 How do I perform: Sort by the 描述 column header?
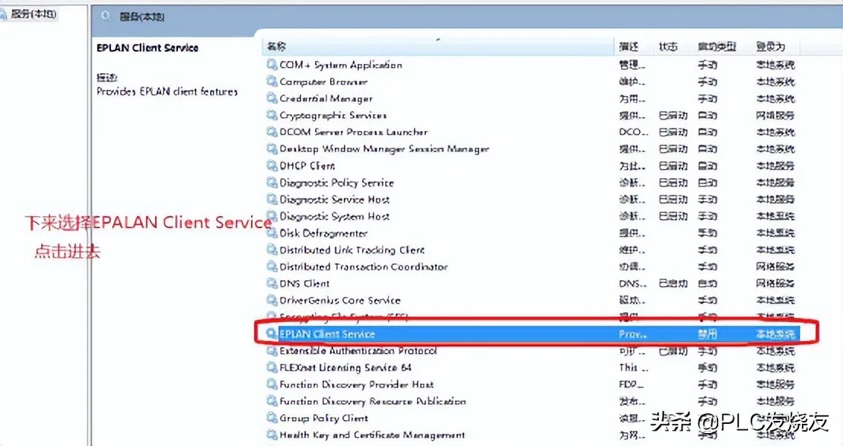[628, 46]
